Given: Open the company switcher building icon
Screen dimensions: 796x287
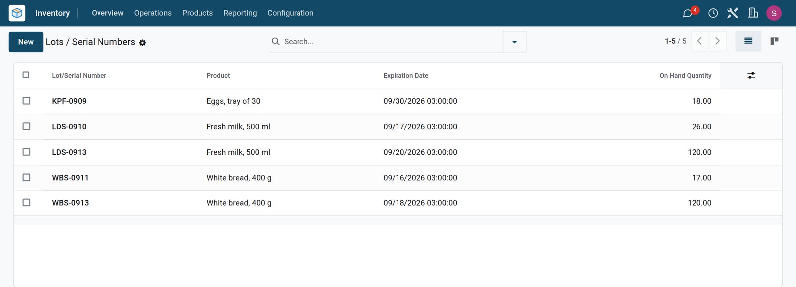Looking at the screenshot, I should [753, 13].
